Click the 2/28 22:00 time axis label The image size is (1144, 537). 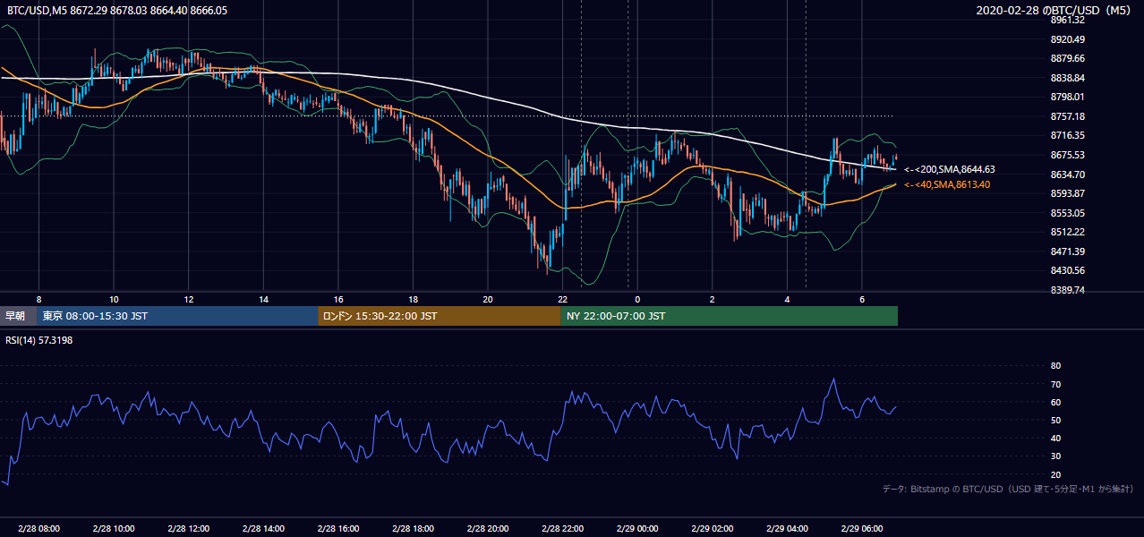point(562,529)
